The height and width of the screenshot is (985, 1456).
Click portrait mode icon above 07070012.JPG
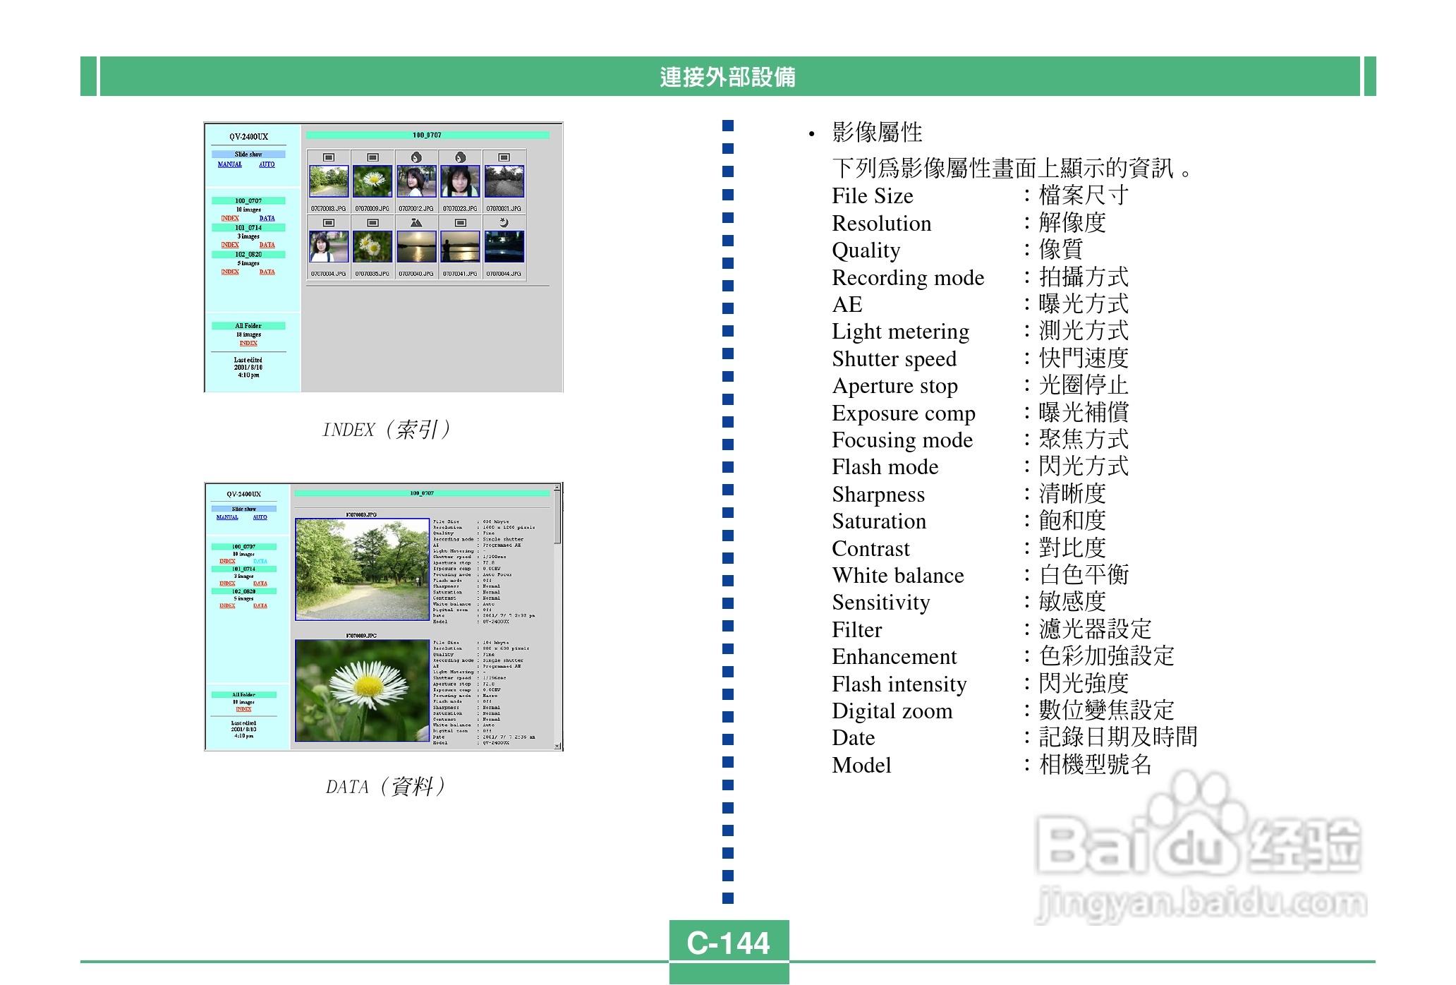416,157
